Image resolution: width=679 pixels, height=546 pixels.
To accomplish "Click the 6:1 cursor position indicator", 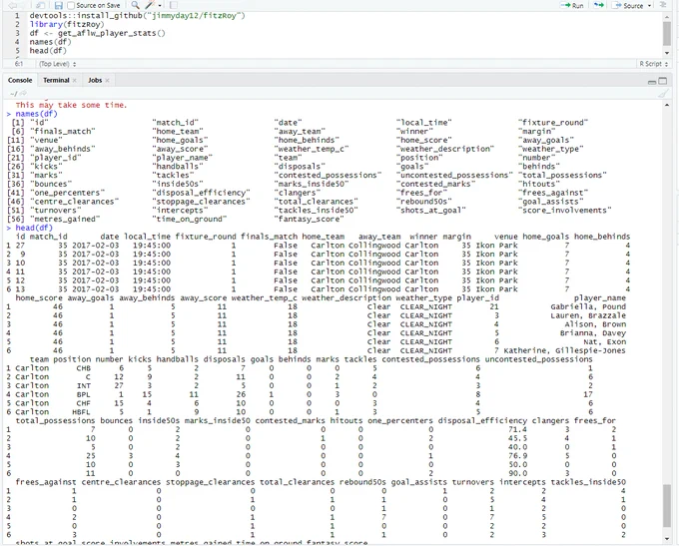I will click(x=19, y=64).
